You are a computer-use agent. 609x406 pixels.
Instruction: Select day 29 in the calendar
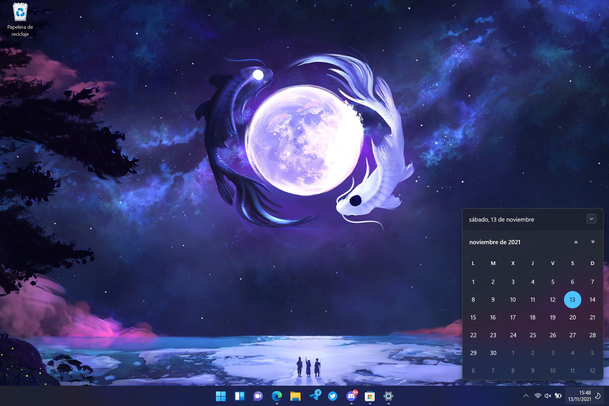coord(473,353)
